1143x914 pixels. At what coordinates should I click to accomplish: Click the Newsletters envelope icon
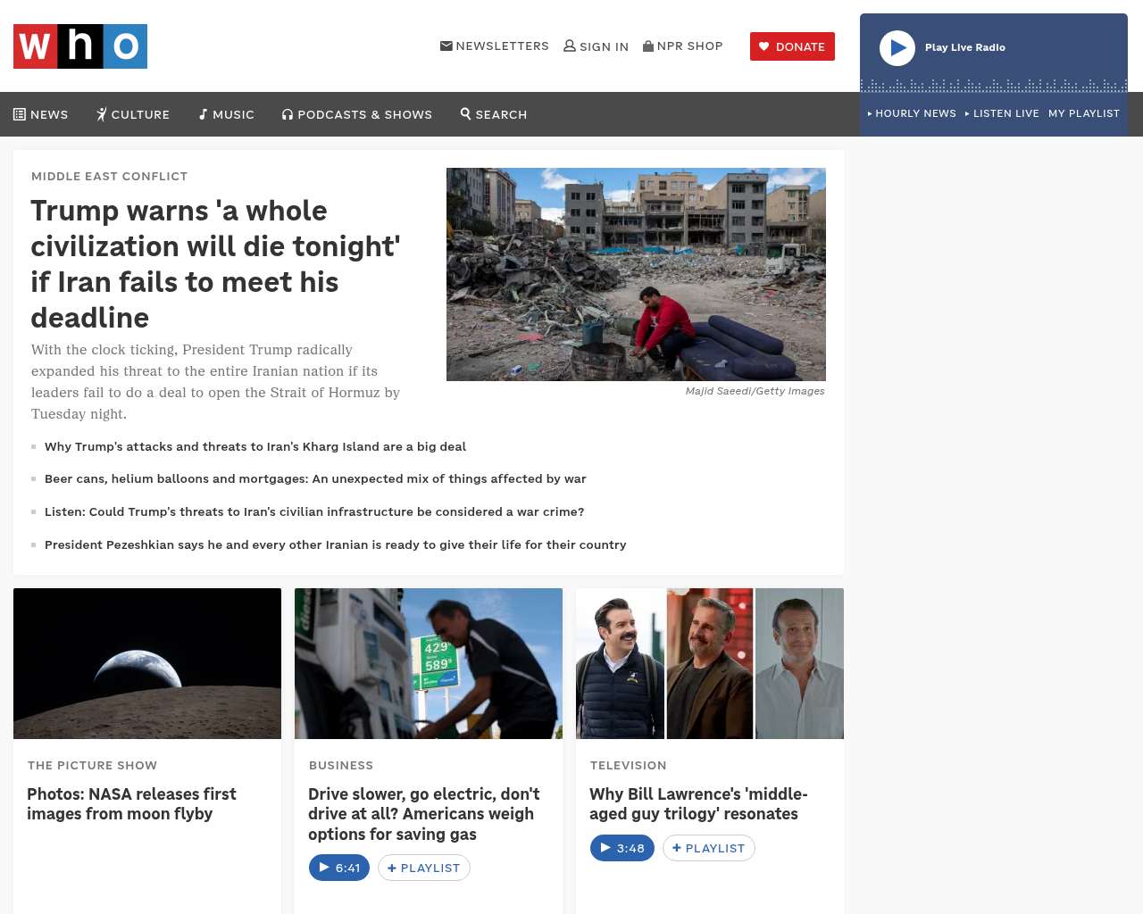point(446,46)
